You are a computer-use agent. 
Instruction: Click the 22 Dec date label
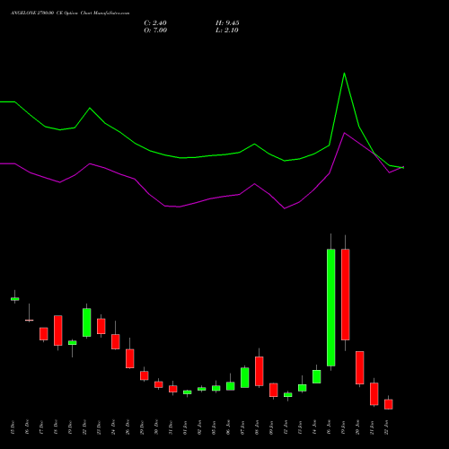(x=84, y=427)
